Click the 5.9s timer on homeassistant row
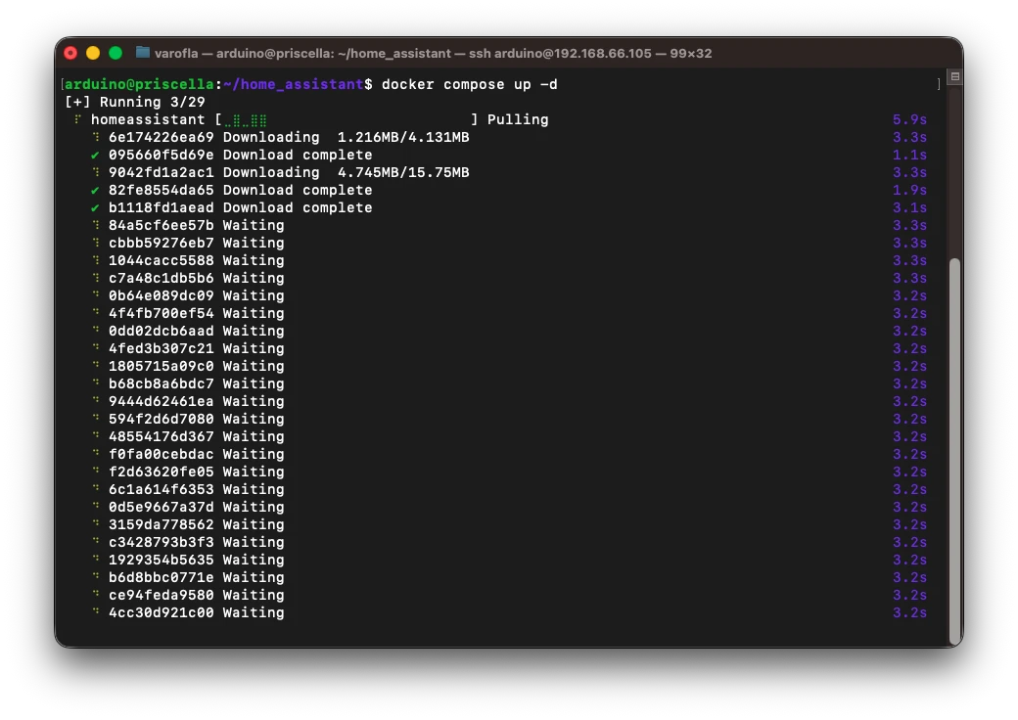This screenshot has width=1018, height=720. click(909, 119)
